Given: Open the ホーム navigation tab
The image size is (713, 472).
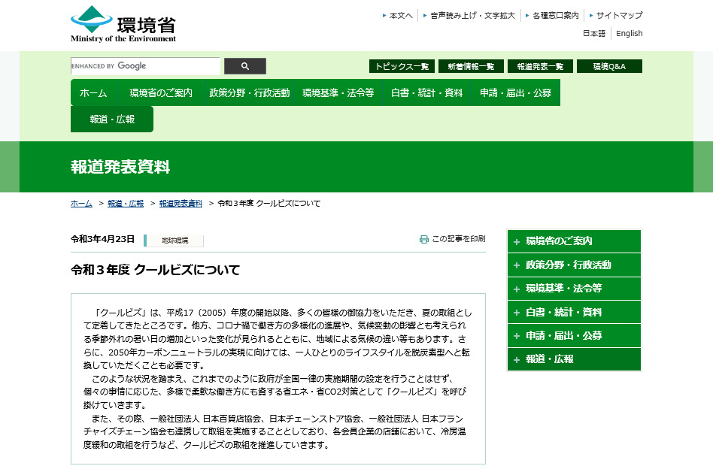Looking at the screenshot, I should click(x=93, y=93).
